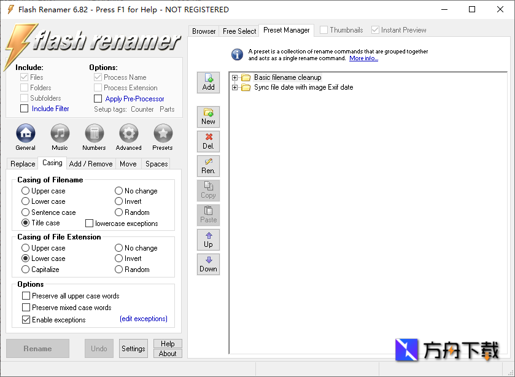Switch to the Browser tab
The height and width of the screenshot is (377, 515).
(203, 29)
